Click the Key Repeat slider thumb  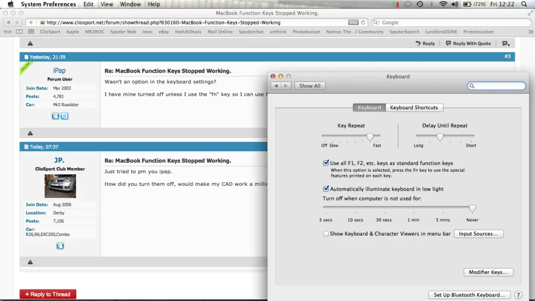370,137
